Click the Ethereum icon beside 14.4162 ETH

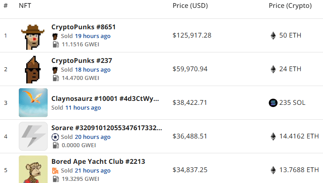[273, 136]
